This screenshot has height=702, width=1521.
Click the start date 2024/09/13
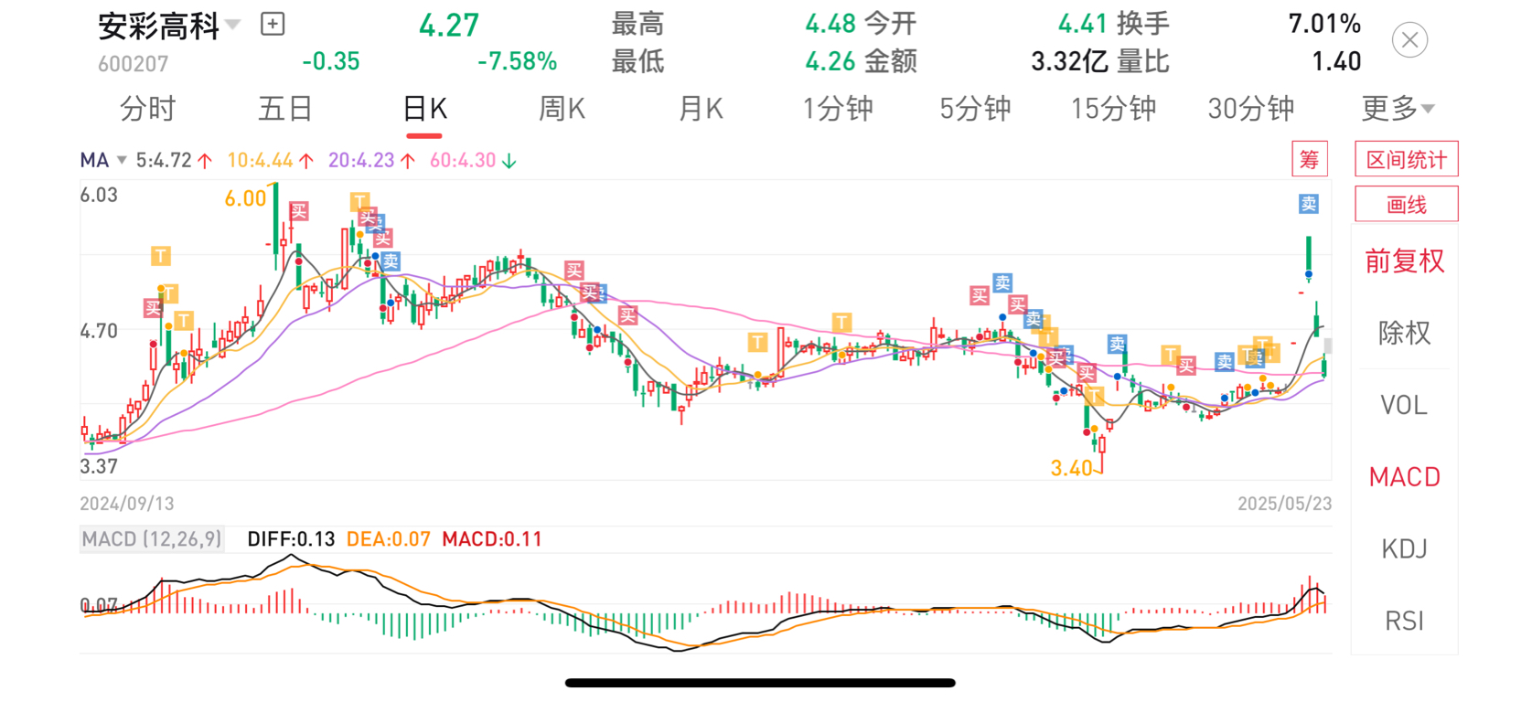click(x=127, y=504)
